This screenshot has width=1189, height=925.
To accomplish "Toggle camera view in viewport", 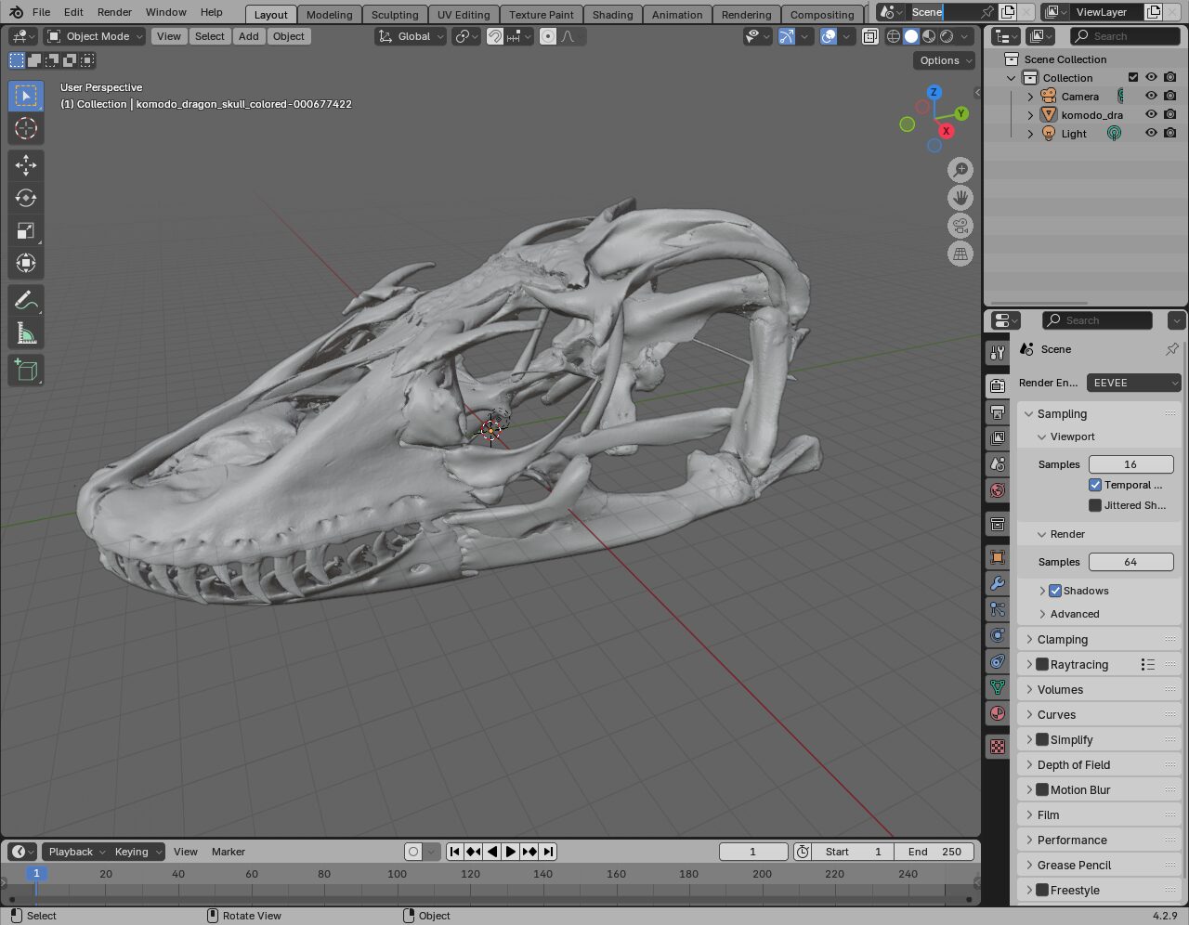I will point(960,226).
